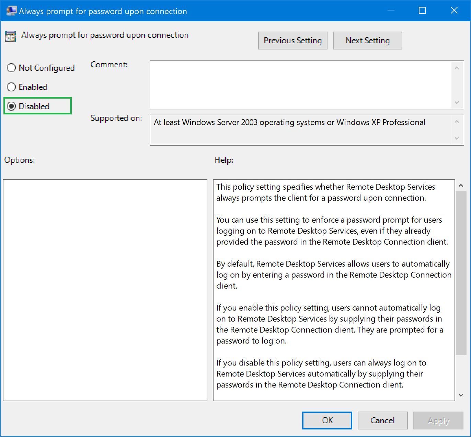Click inside the empty Options panel
Viewport: 471px width, 437px height.
105,290
